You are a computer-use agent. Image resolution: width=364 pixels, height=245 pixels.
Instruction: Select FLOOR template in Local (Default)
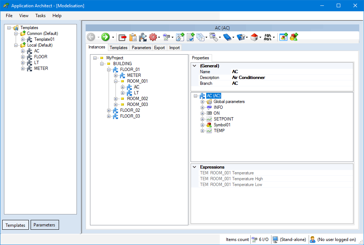pyautogui.click(x=40, y=57)
